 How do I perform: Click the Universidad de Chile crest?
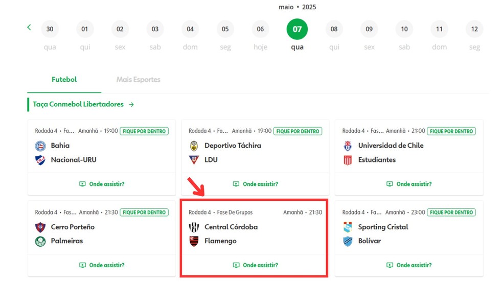pyautogui.click(x=348, y=146)
